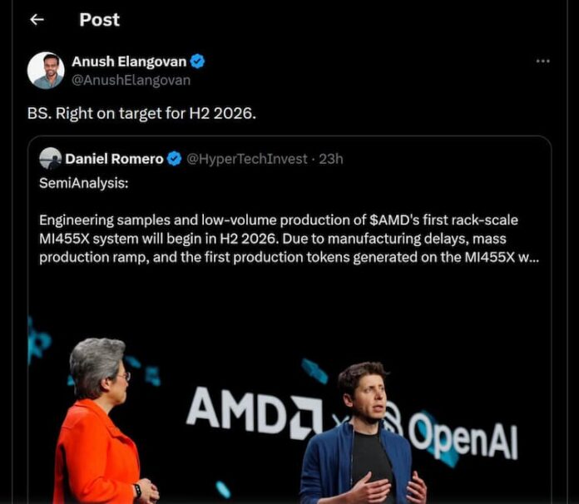Click the "BS. Right on target" post text
This screenshot has height=504, width=579.
tap(141, 113)
